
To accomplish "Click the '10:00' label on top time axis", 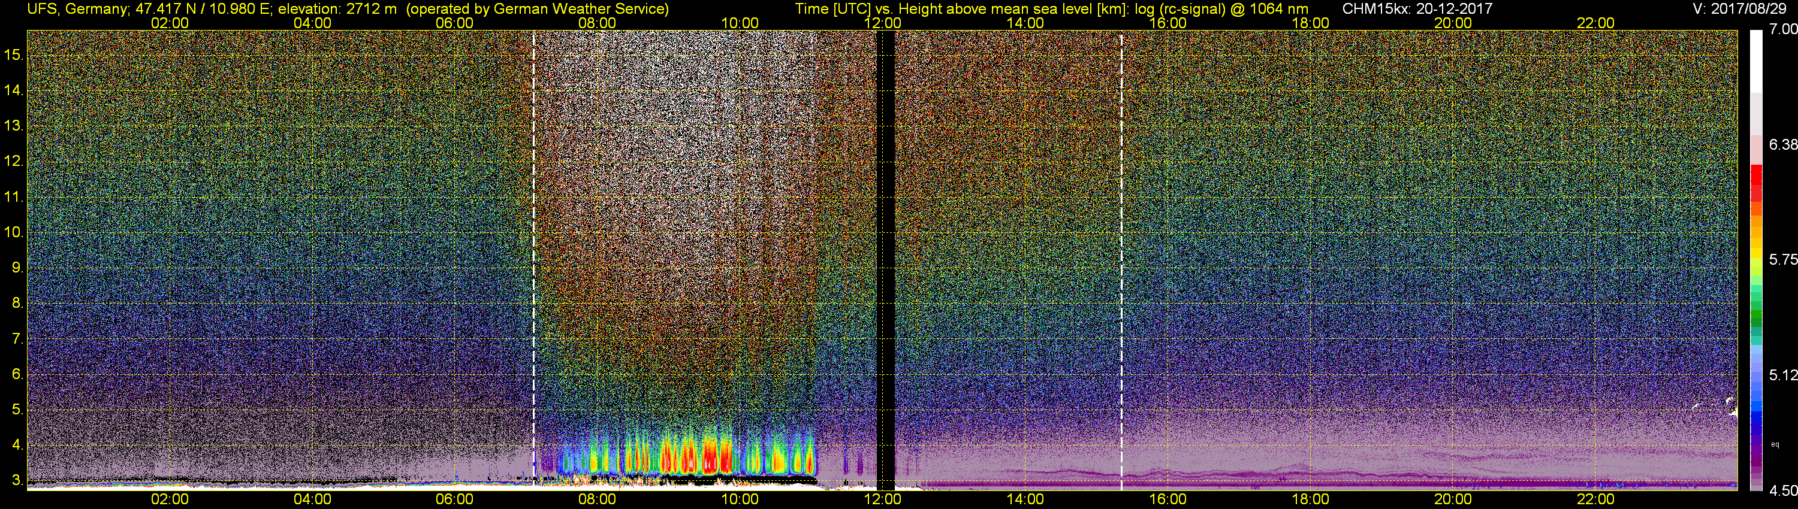I will point(740,23).
